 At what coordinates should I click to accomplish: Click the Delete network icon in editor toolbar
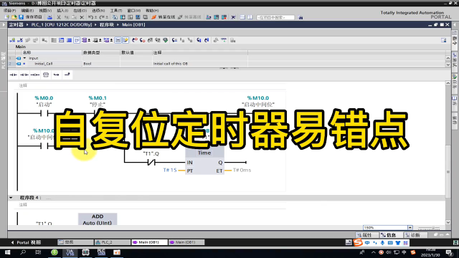coord(20,40)
